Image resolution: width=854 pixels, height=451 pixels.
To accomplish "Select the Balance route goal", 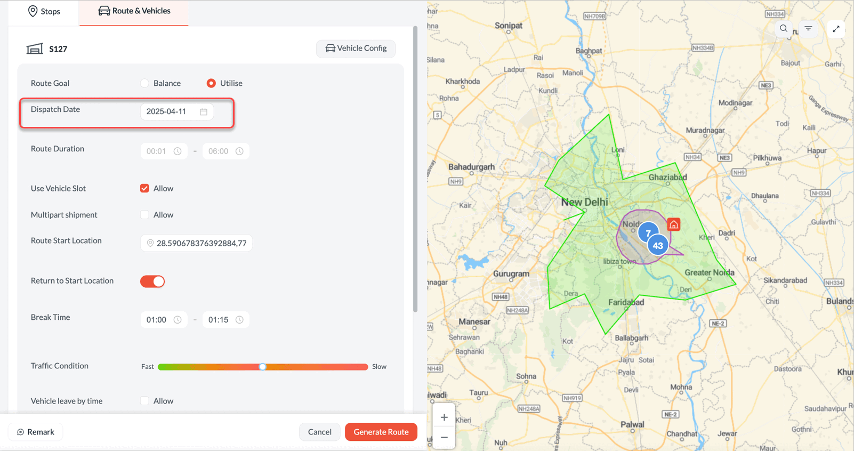I will 144,83.
